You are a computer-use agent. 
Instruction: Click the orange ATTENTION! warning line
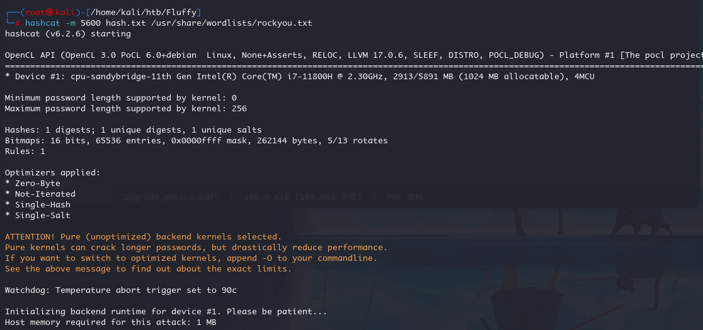click(x=144, y=237)
